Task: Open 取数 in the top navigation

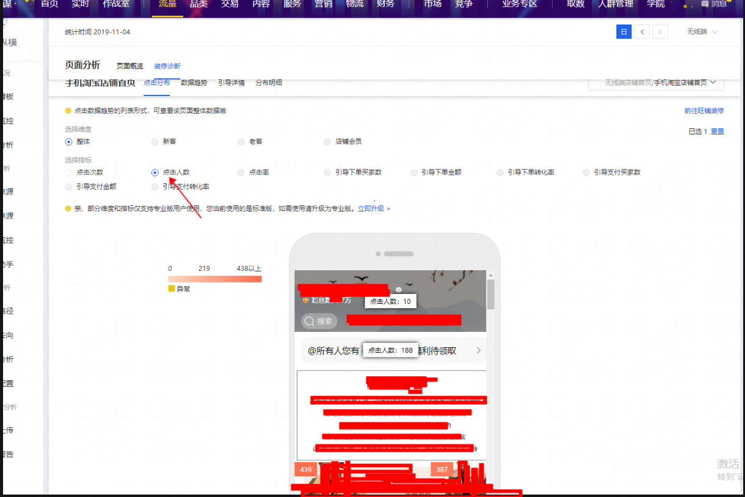Action: pyautogui.click(x=576, y=4)
